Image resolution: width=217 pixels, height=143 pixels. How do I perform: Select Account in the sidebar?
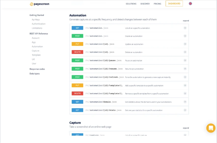(36, 38)
